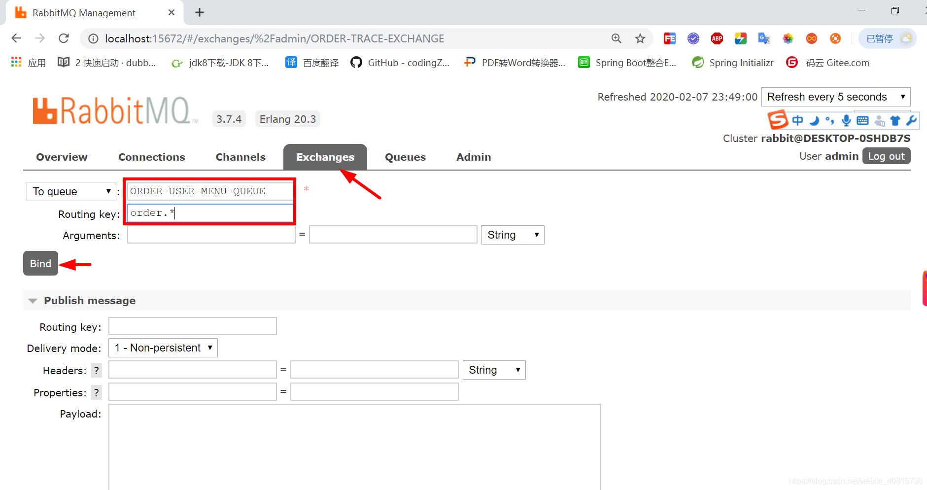This screenshot has width=927, height=490.
Task: Click the binding Arguments key field
Action: [x=211, y=235]
